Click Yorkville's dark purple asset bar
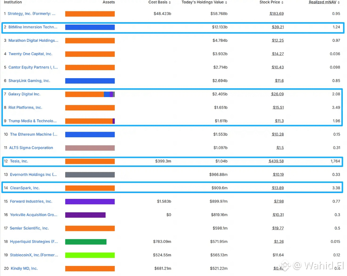The width and height of the screenshot is (347, 276). coord(85,215)
